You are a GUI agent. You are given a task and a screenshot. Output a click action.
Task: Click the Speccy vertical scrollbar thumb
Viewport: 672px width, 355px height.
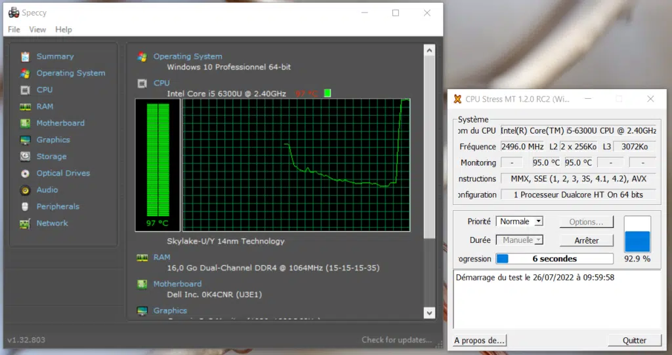click(429, 147)
